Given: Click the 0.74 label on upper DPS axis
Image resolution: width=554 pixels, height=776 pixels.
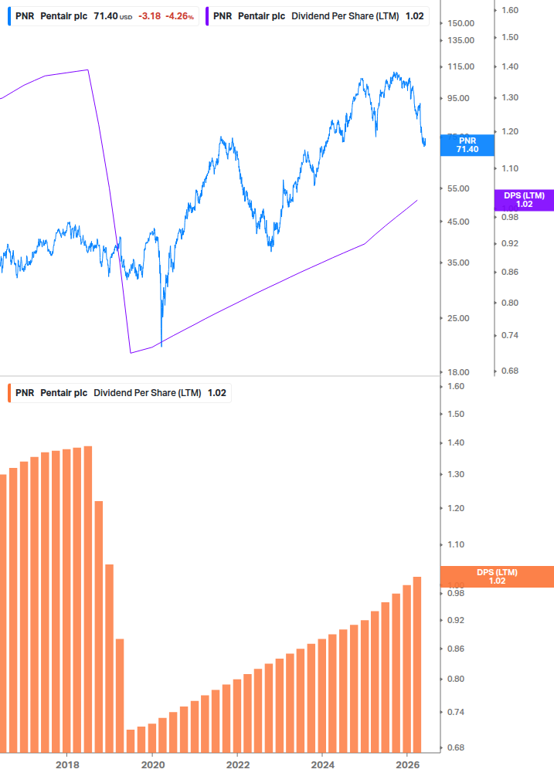Looking at the screenshot, I should coord(510,336).
